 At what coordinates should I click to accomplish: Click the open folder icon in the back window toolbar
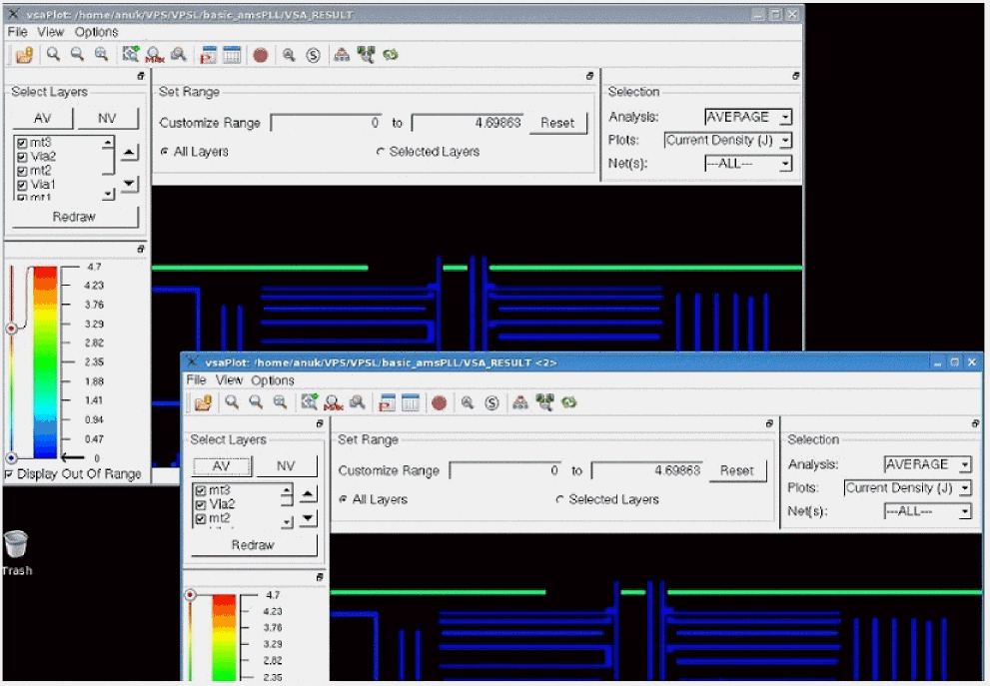25,55
